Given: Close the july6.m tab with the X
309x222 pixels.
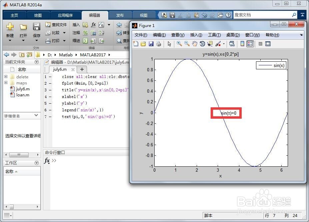Looking at the screenshot, I should point(73,70).
